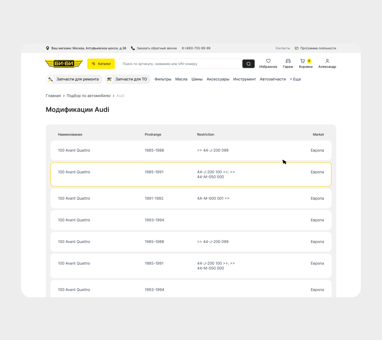
Task: Click the store location pin icon
Action: pos(48,48)
